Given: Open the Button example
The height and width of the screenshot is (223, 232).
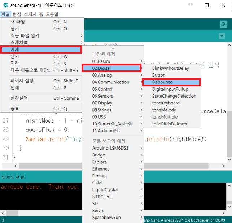Looking at the screenshot, I should [x=171, y=75].
